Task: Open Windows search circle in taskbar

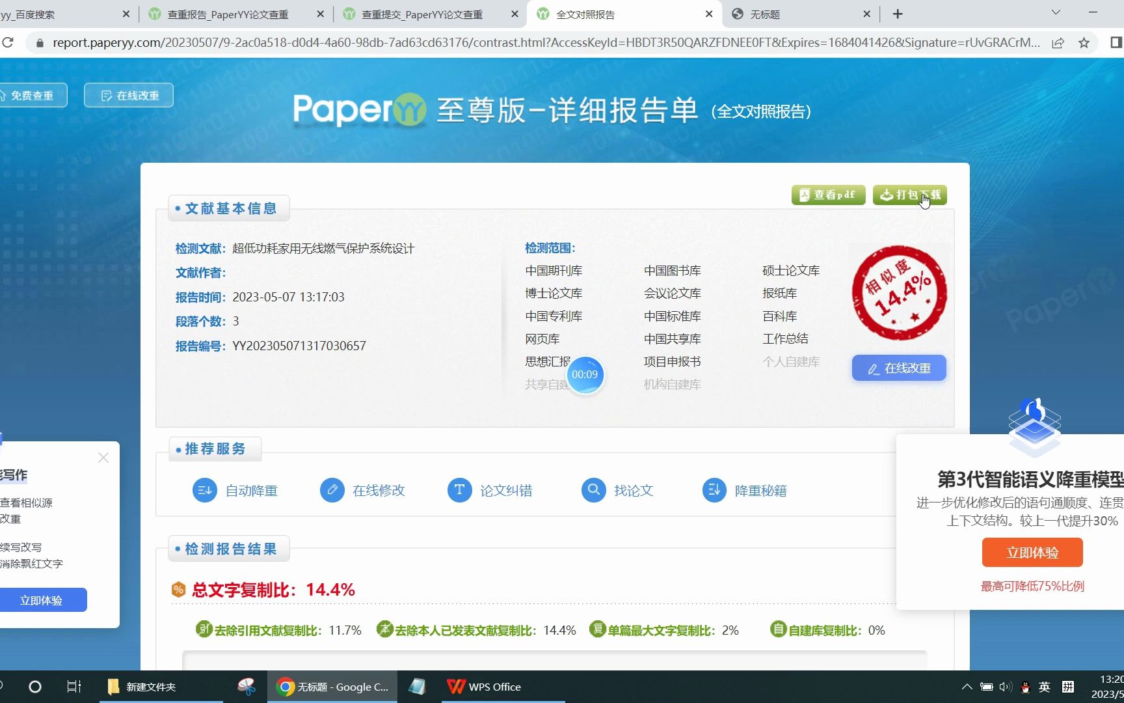Action: point(35,687)
